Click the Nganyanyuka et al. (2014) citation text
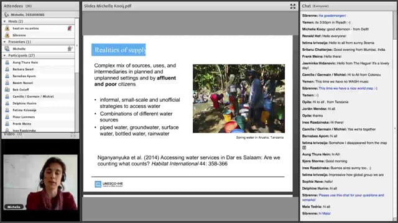This screenshot has height=223, width=398. (x=189, y=160)
